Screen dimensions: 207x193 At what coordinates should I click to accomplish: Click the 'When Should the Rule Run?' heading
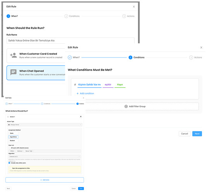point(26,28)
